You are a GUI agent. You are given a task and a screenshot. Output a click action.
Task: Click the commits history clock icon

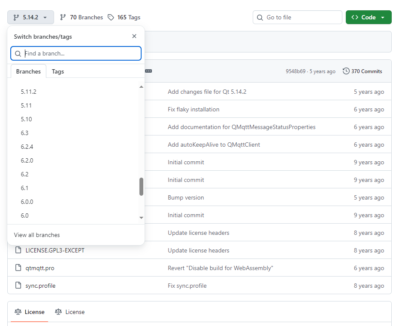[346, 71]
